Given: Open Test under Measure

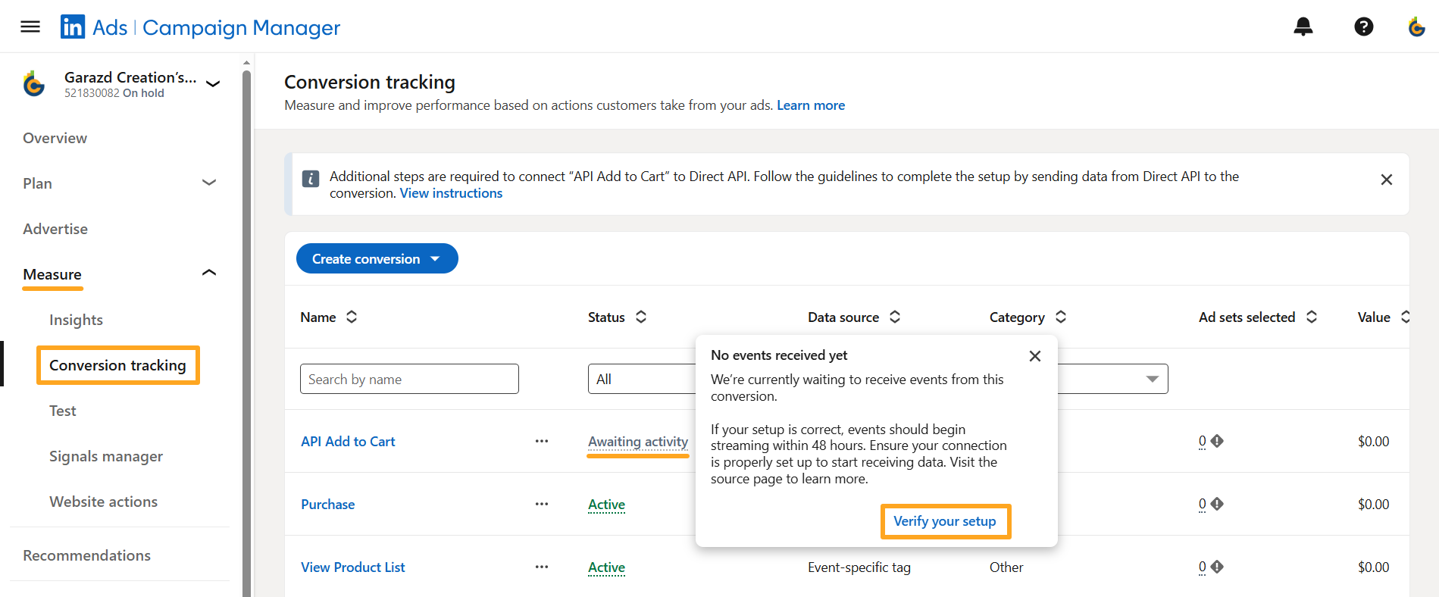Looking at the screenshot, I should [x=63, y=411].
